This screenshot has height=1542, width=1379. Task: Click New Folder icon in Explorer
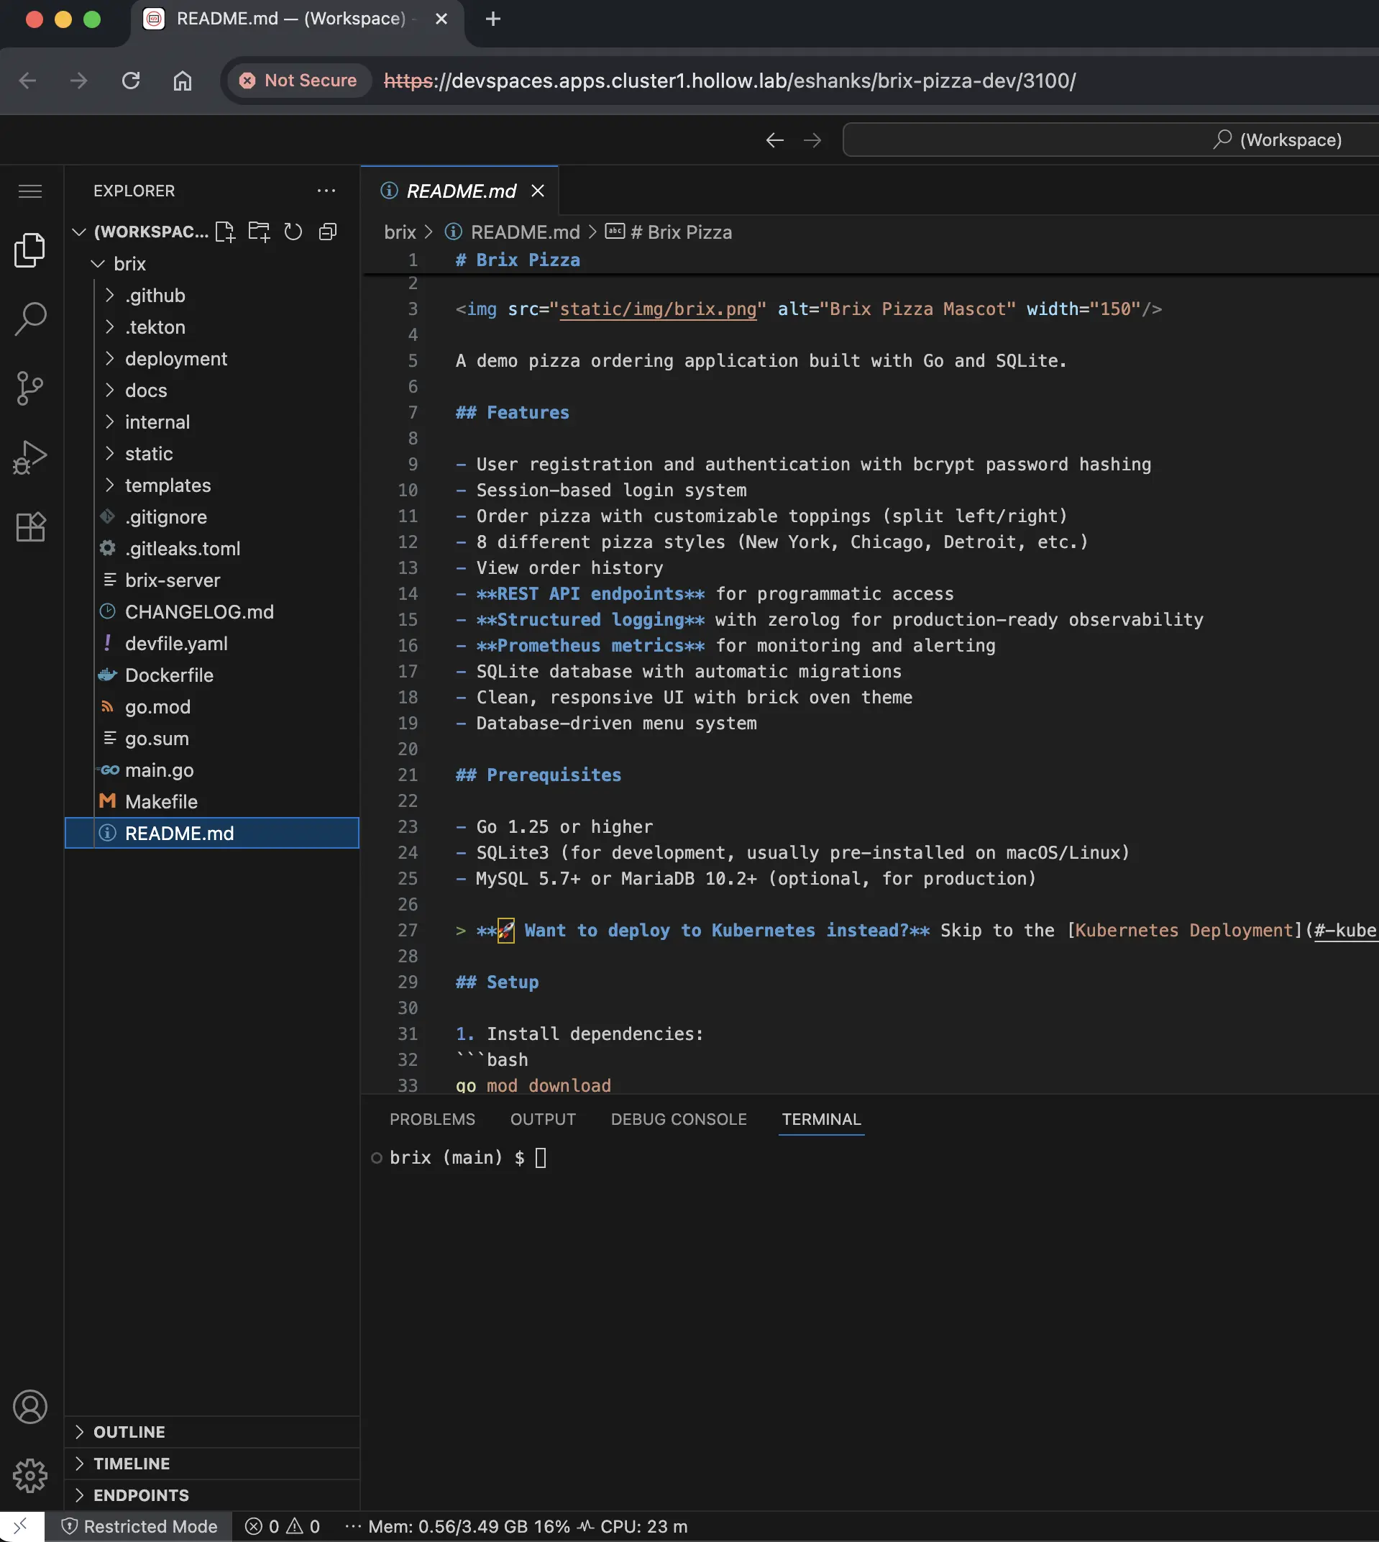click(x=259, y=232)
